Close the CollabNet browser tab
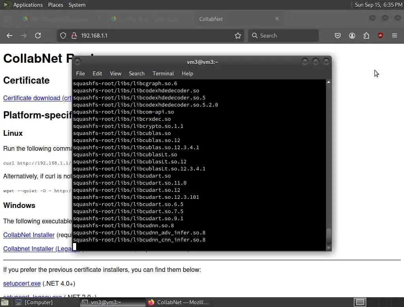This screenshot has height=307, width=404. click(x=277, y=19)
